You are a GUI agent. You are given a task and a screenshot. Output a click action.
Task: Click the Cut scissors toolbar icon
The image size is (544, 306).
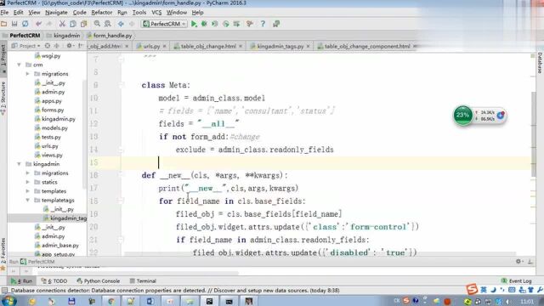click(62, 24)
